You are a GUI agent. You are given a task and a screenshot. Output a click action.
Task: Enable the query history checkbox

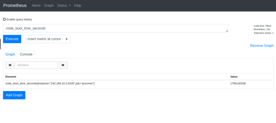click(x=4, y=19)
